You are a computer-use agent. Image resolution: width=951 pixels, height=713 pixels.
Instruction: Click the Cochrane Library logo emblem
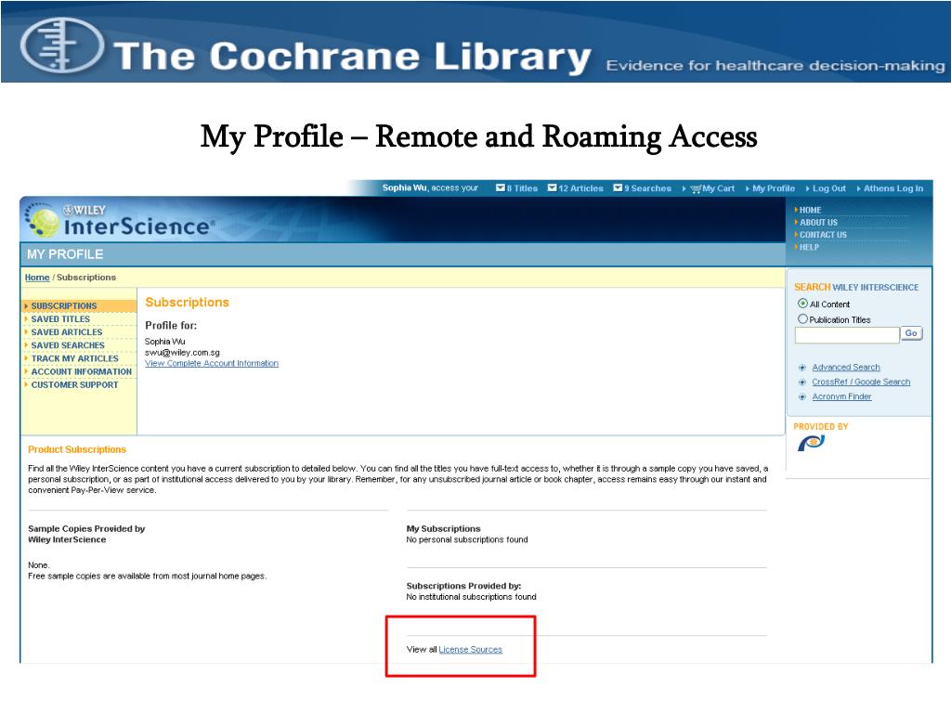62,45
